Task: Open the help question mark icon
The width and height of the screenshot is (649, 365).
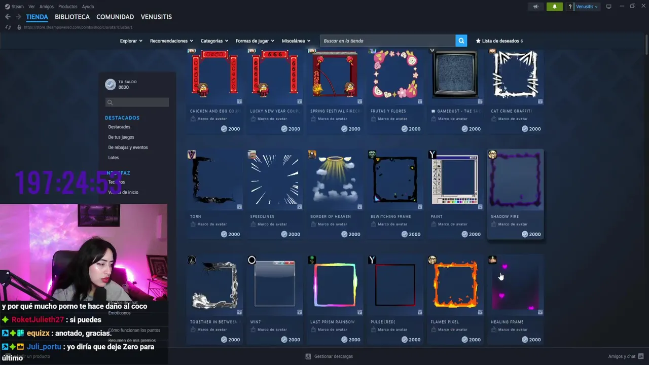Action: point(570,7)
